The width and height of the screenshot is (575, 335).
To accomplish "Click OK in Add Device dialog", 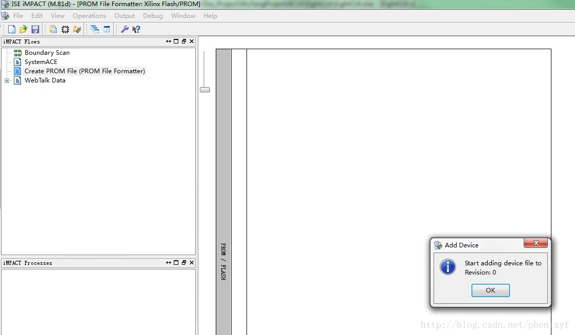I will pos(490,290).
